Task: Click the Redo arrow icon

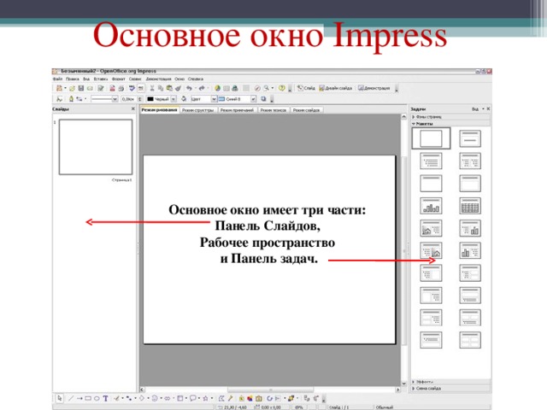Action: click(x=202, y=89)
